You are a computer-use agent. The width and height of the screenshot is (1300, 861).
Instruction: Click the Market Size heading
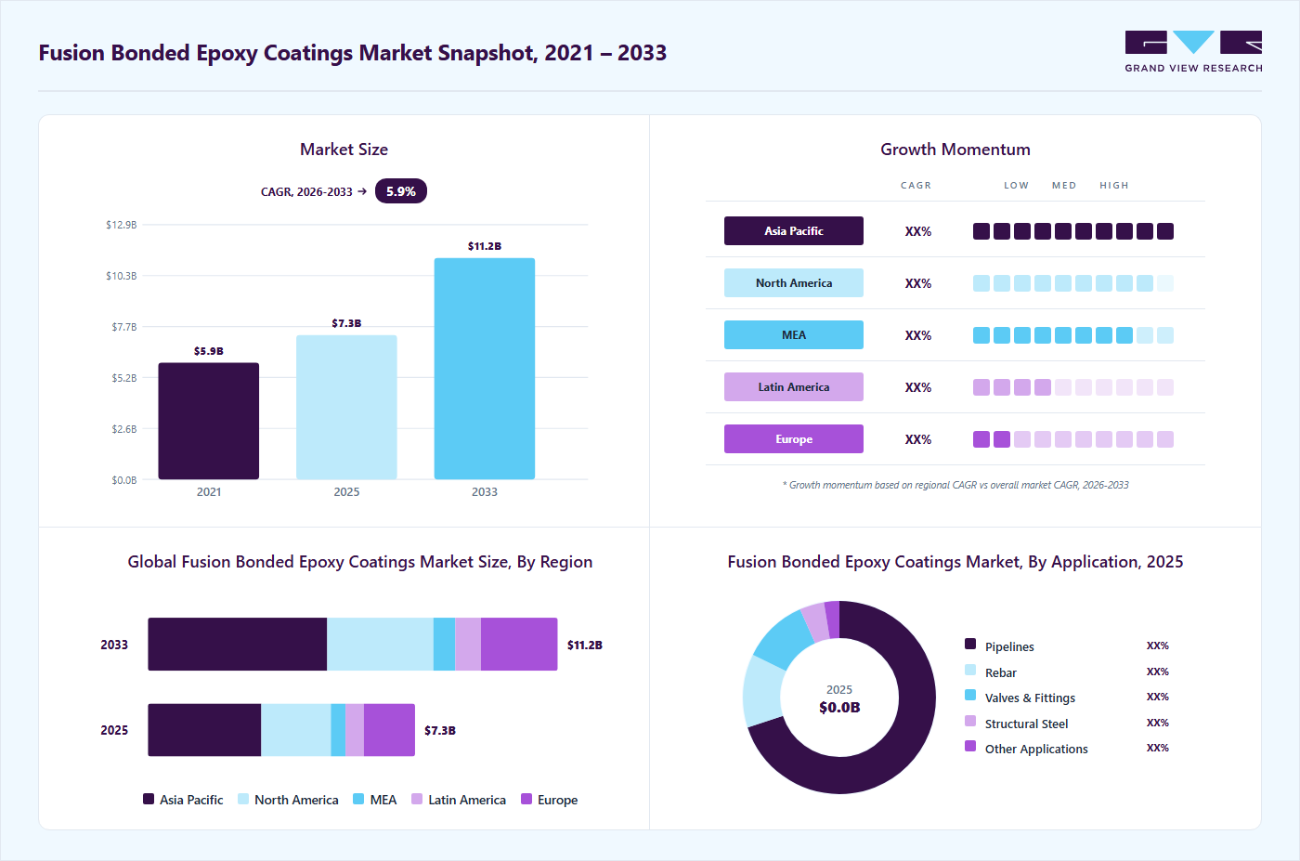point(344,150)
